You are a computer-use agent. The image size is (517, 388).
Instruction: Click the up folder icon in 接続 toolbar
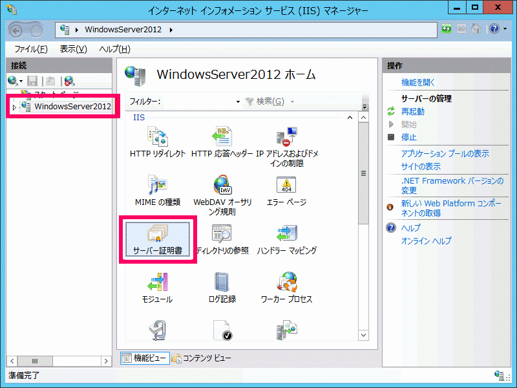coord(50,81)
